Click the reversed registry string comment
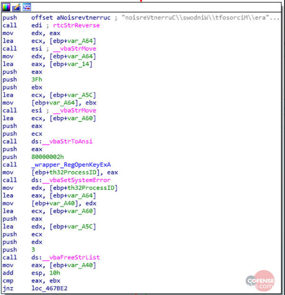Viewport: 285px width, 295px height. (200, 18)
